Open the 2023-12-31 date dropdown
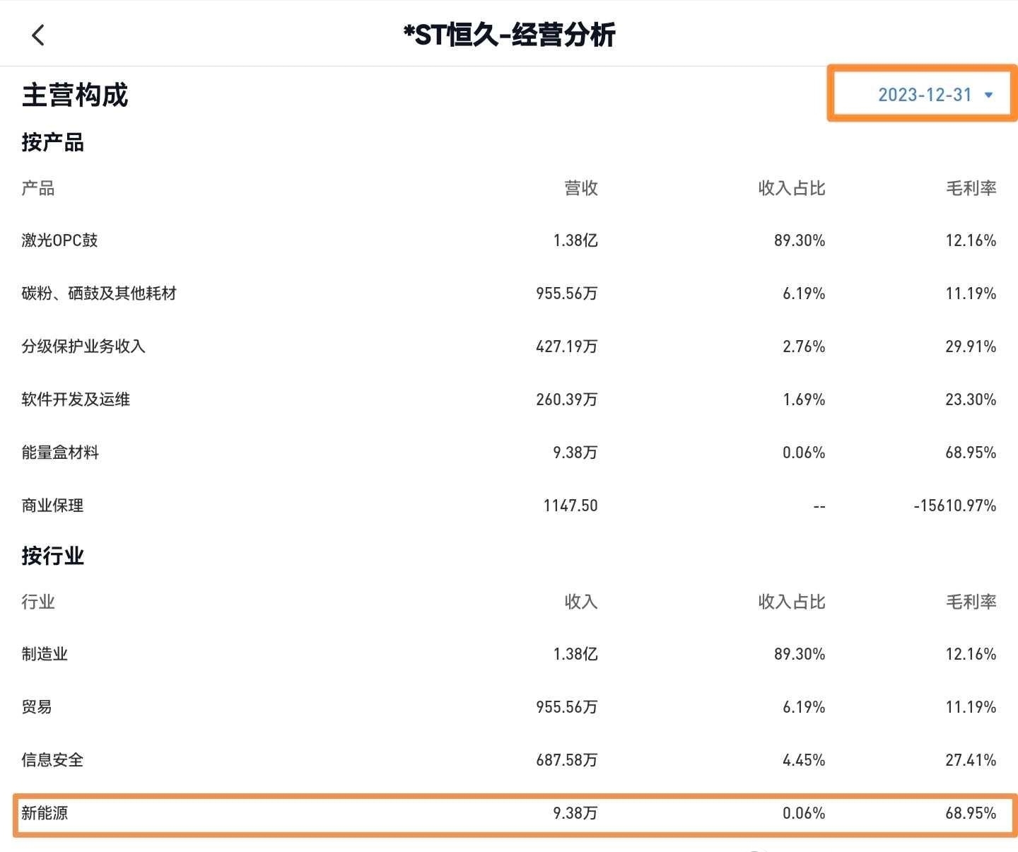 point(935,95)
